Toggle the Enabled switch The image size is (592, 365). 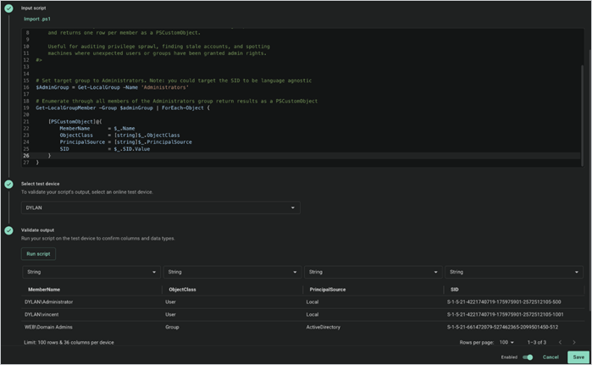[528, 357]
